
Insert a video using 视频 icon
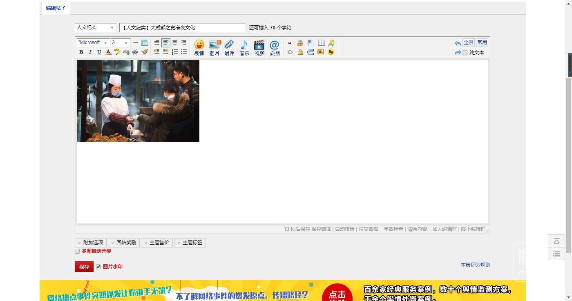coord(259,47)
